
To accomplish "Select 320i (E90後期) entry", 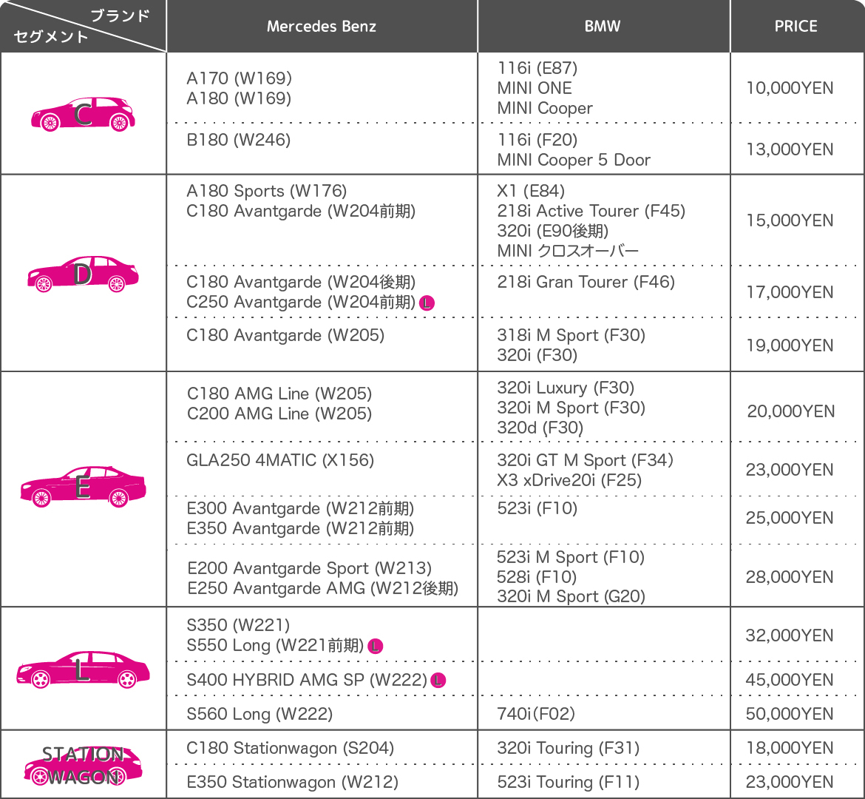I will click(x=553, y=231).
